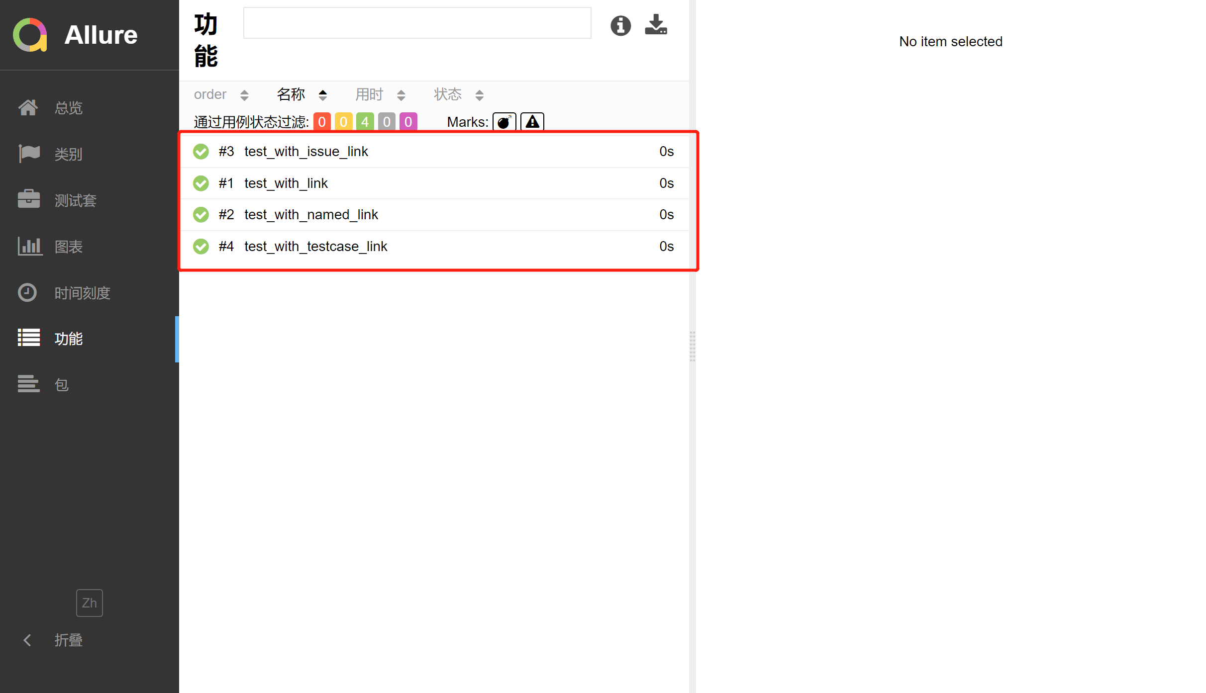Switch to the 功能 behaviors section

(68, 338)
